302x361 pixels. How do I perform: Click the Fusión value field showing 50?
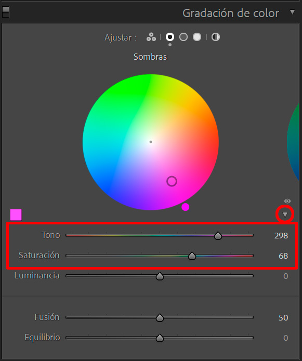pyautogui.click(x=283, y=318)
